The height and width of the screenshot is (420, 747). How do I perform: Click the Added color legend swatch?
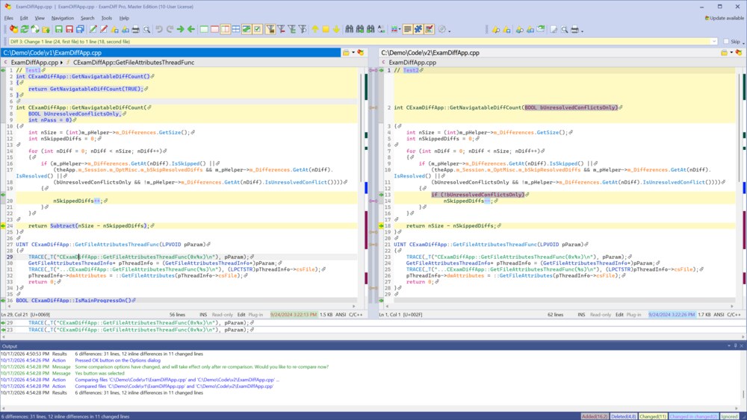coord(594,416)
